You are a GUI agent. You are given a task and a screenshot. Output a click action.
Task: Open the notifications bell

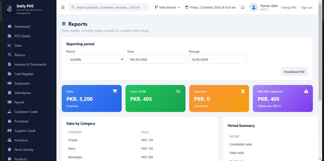pos(242,7)
